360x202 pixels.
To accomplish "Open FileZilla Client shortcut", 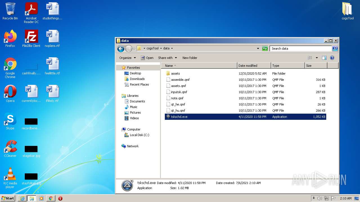I will click(31, 39).
